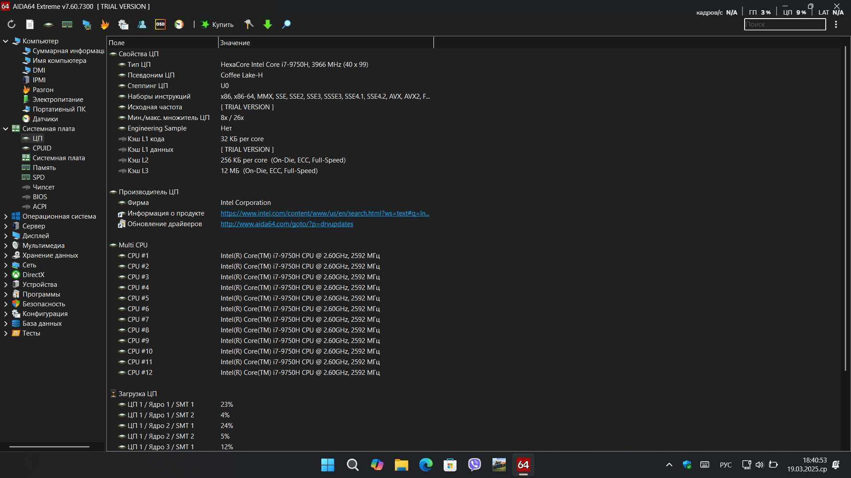The height and width of the screenshot is (478, 851).
Task: Open the Microsoft Store taskbar icon
Action: (450, 465)
